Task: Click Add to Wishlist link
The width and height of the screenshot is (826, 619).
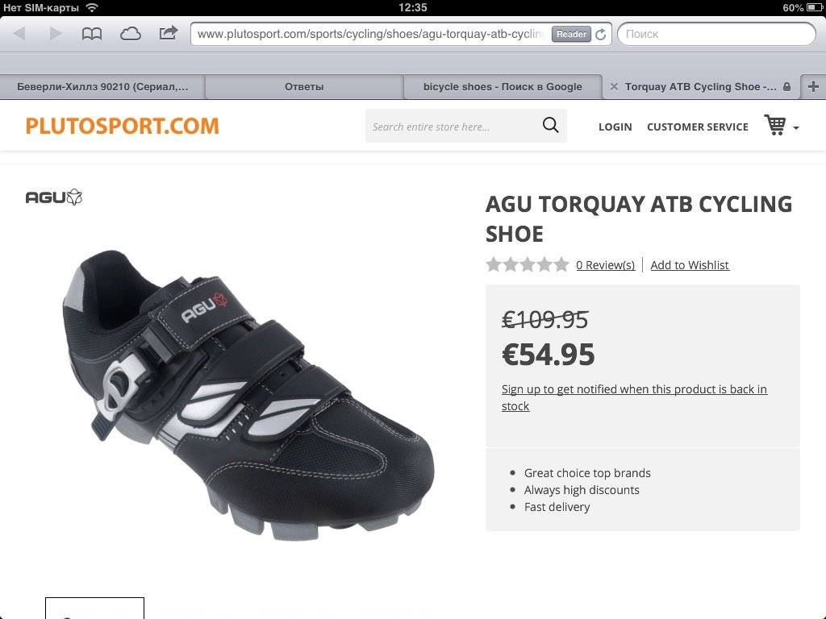Action: point(690,264)
